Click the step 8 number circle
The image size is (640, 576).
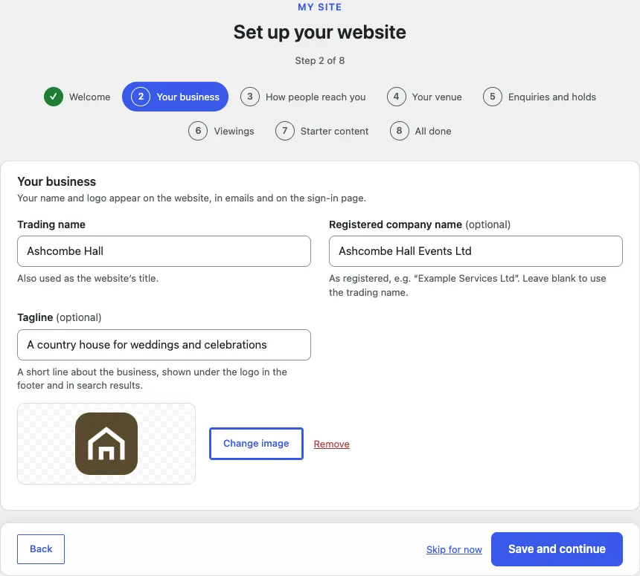399,131
